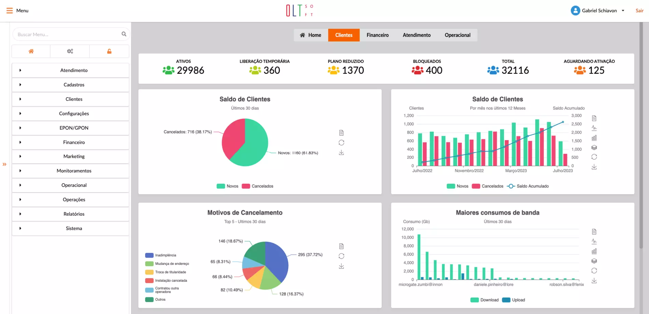Expand the Operações sidebar menu
Image resolution: width=649 pixels, height=314 pixels.
tap(70, 200)
